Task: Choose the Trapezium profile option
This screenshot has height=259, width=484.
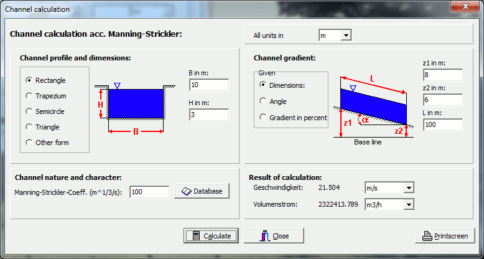Action: (29, 96)
